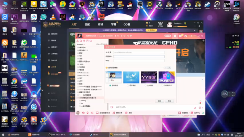244x137 pixels.
Task: Open Google Chrome desktop shortcut
Action: pyautogui.click(x=14, y=83)
